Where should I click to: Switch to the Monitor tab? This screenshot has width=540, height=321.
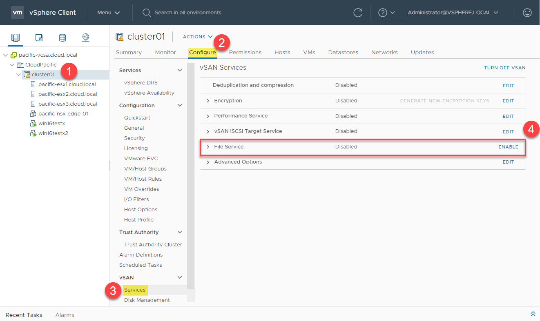coord(165,52)
